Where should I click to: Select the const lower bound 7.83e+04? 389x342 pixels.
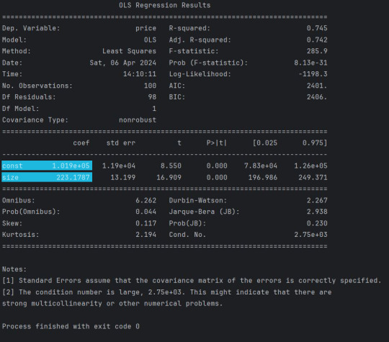[x=261, y=166]
